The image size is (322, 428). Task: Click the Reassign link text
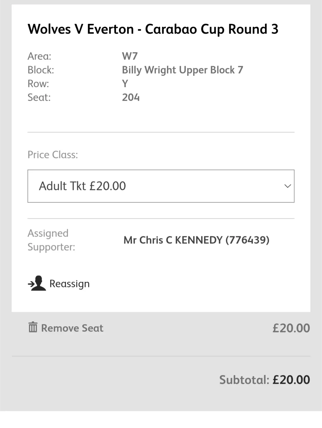pyautogui.click(x=69, y=284)
